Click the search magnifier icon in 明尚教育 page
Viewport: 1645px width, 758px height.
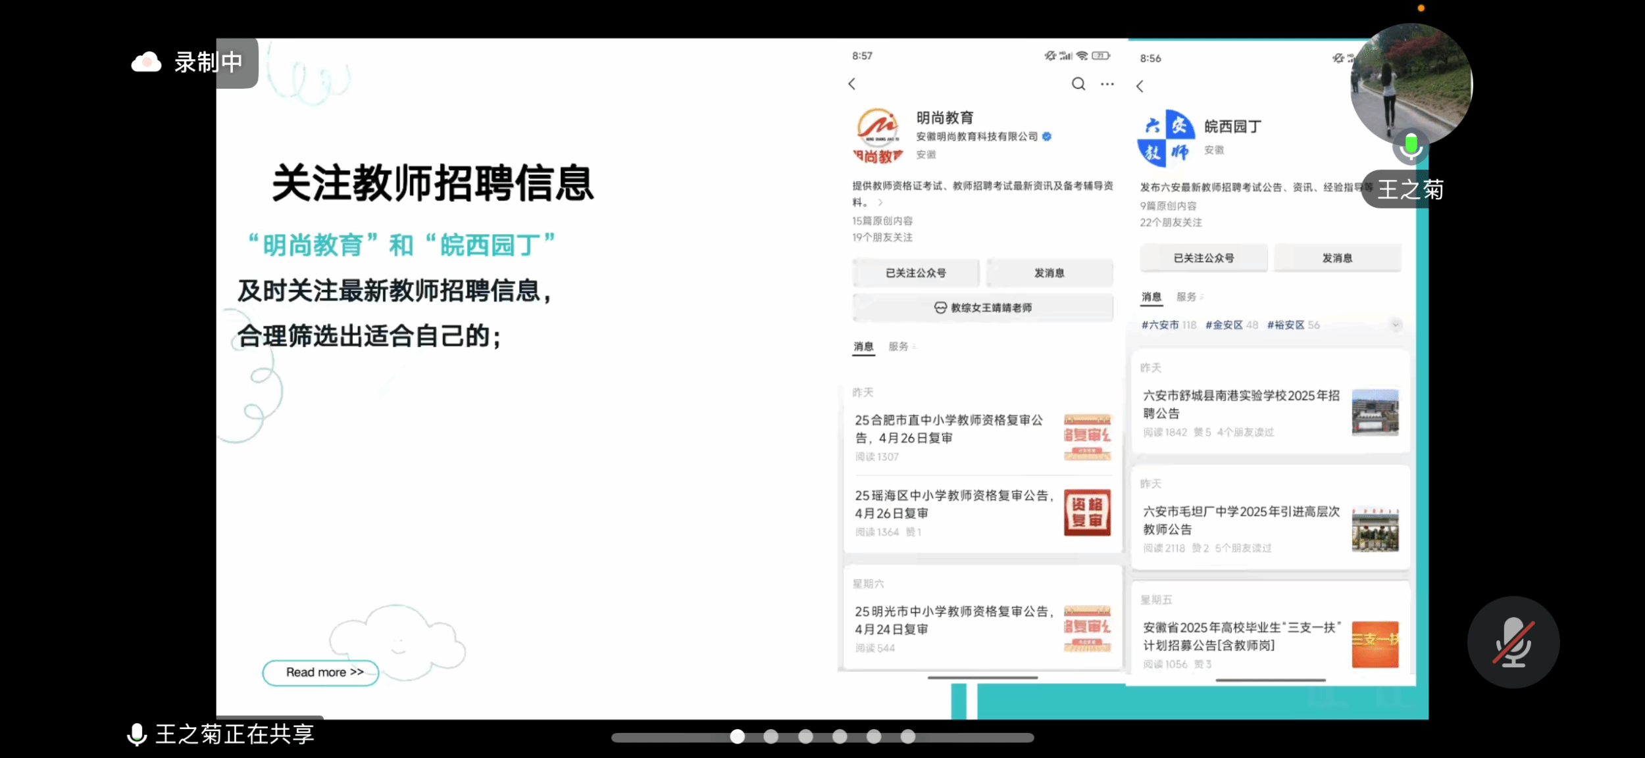click(x=1078, y=83)
